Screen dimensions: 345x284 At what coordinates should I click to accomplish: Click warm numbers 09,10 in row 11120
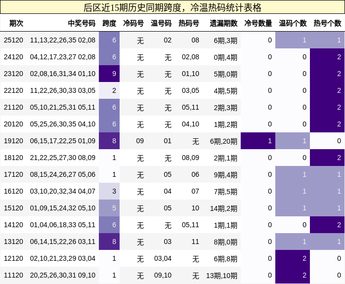point(163,275)
